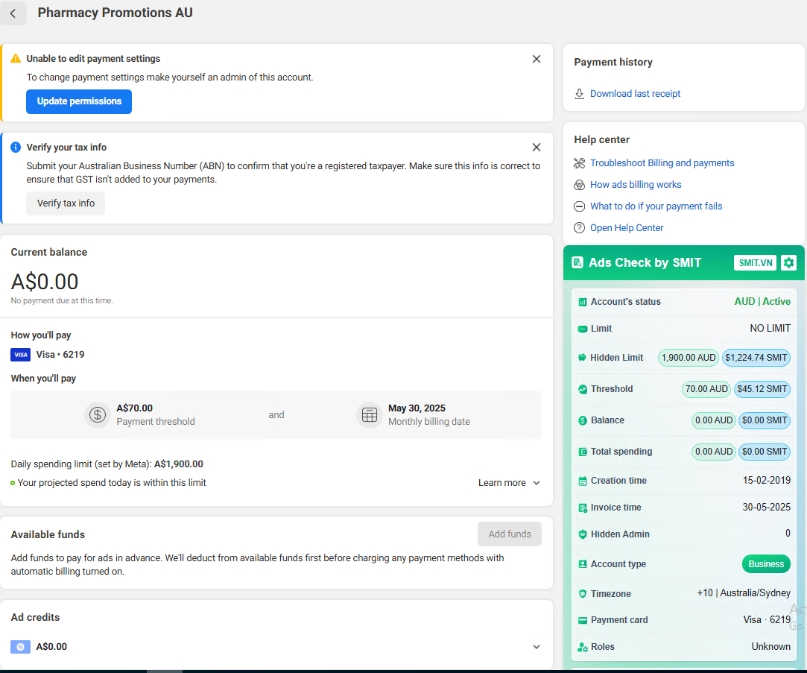The image size is (807, 673).
Task: Click the A$70.00 payment threshold amount
Action: (134, 408)
